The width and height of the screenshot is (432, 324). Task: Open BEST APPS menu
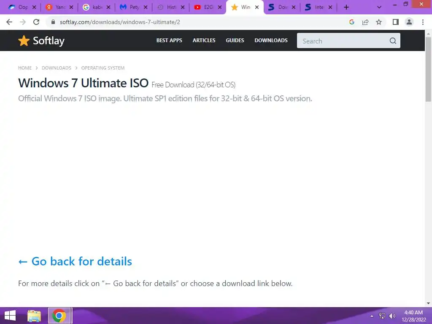(x=169, y=40)
